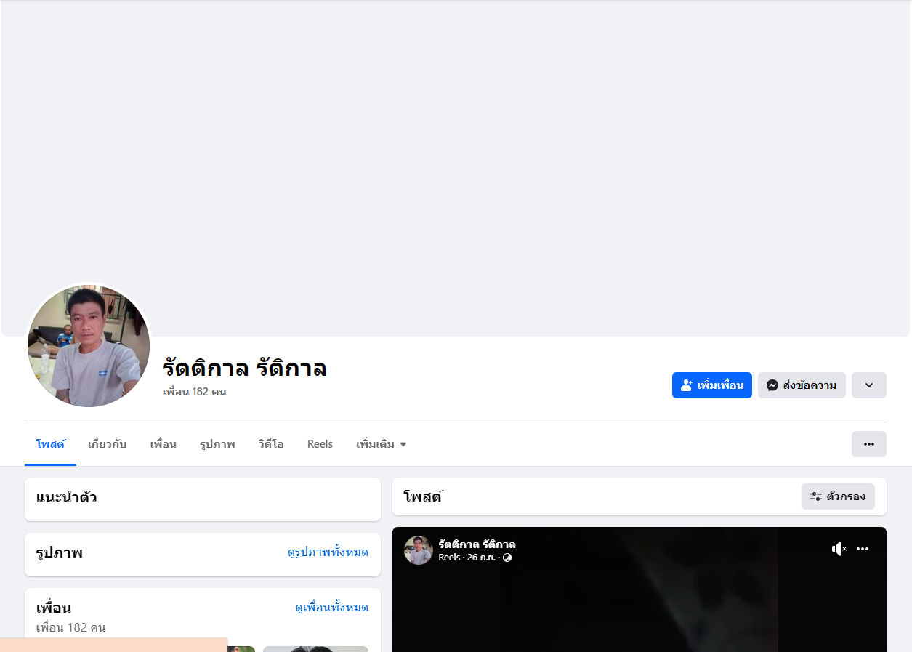Viewport: 912px width, 652px height.
Task: Click the ดูเพื่อนทั้งหมด link
Action: point(331,608)
